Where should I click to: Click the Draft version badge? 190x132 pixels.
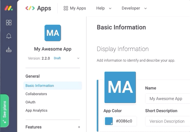coord(57,58)
